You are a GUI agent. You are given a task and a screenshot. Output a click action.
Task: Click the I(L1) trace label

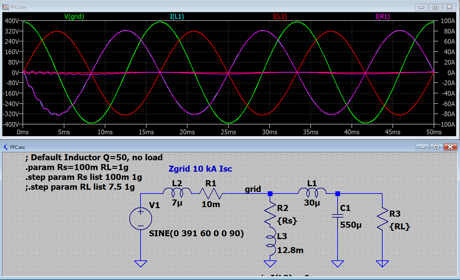177,16
